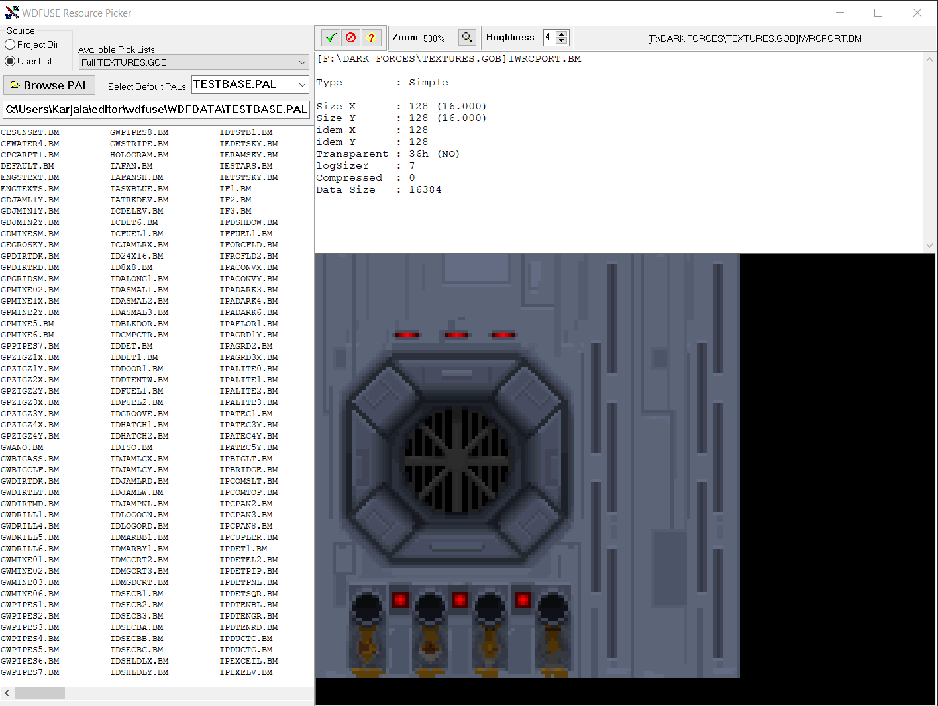Maximize the WDFUSE Resource Picker window
The width and height of the screenshot is (938, 706).
878,13
